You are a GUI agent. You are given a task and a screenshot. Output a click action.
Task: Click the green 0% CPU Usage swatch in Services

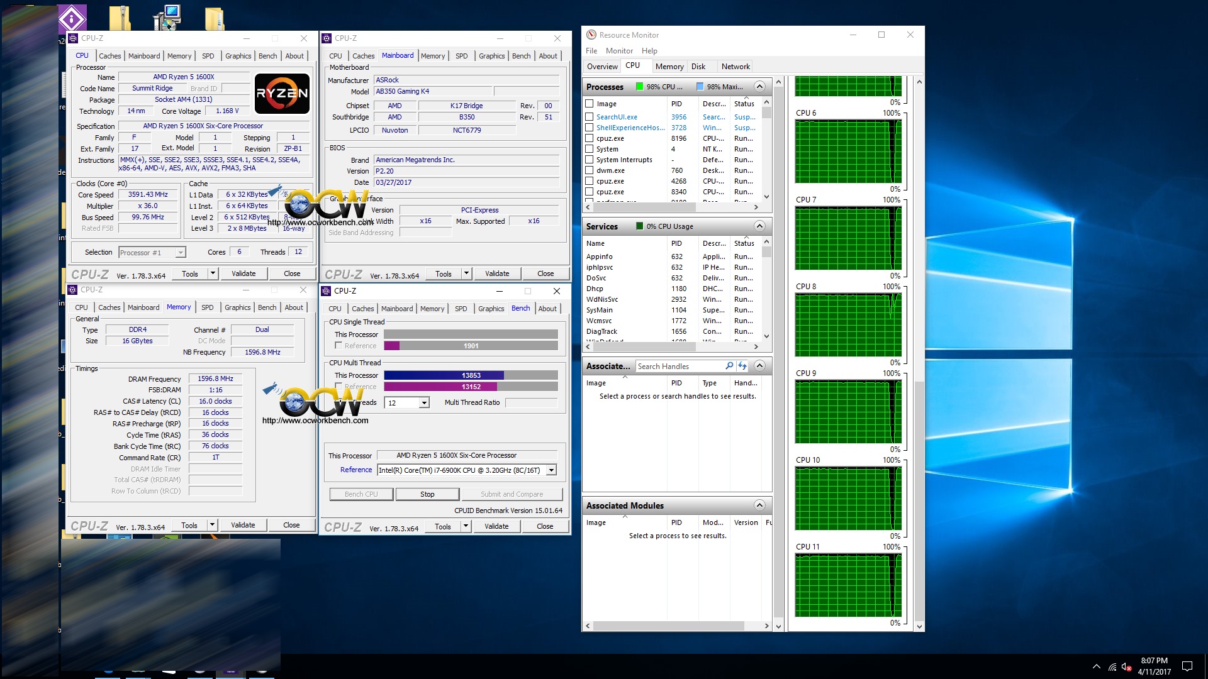point(640,226)
